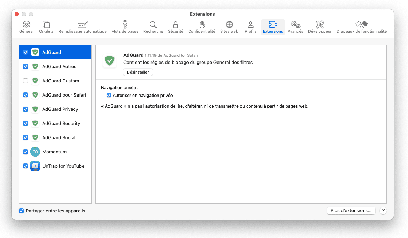The width and height of the screenshot is (408, 238).
Task: Click the selected AdGuard row name
Action: (52, 52)
